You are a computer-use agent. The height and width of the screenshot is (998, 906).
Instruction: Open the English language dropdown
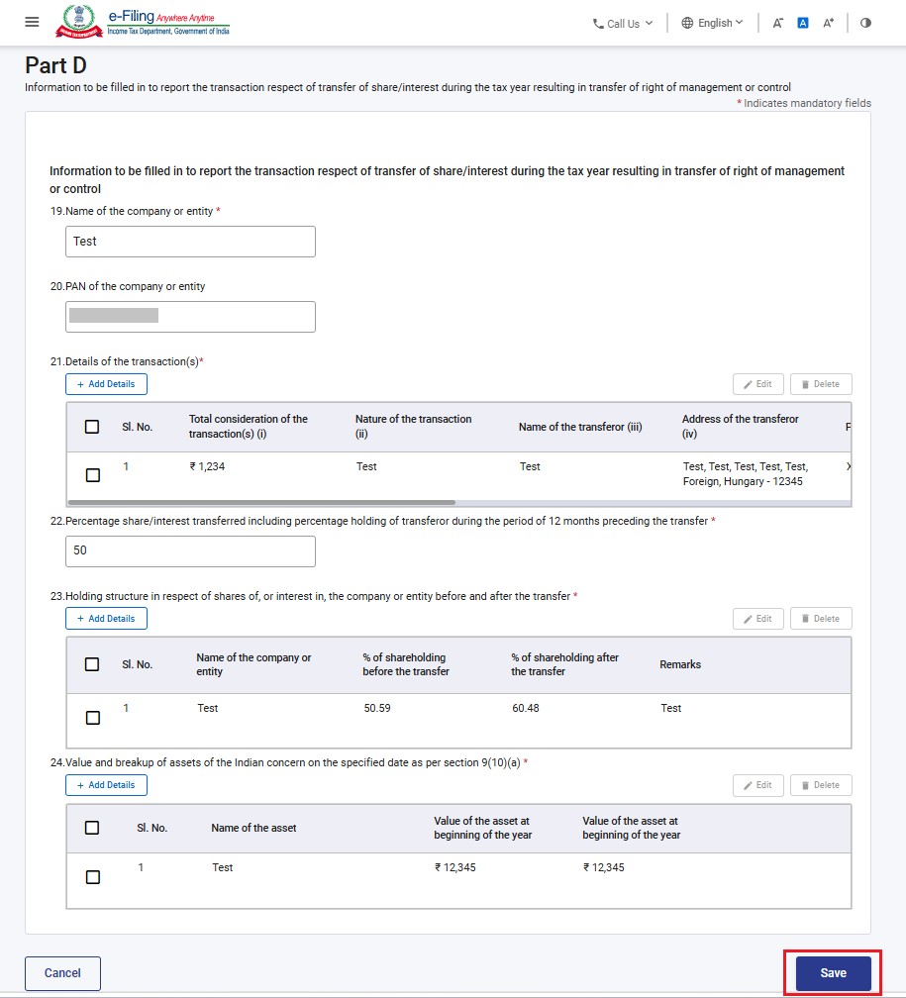click(713, 23)
